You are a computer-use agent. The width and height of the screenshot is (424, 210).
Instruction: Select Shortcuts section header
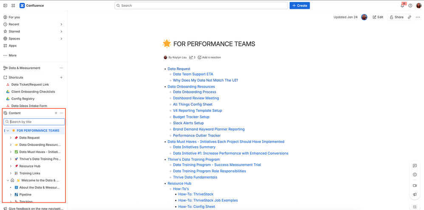[16, 77]
